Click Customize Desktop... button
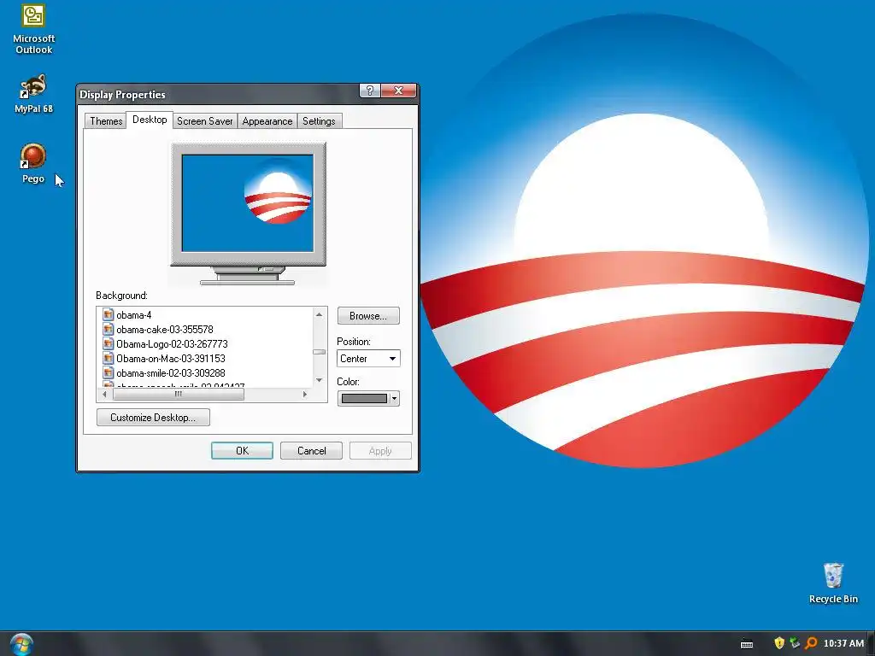875x656 pixels. click(153, 417)
